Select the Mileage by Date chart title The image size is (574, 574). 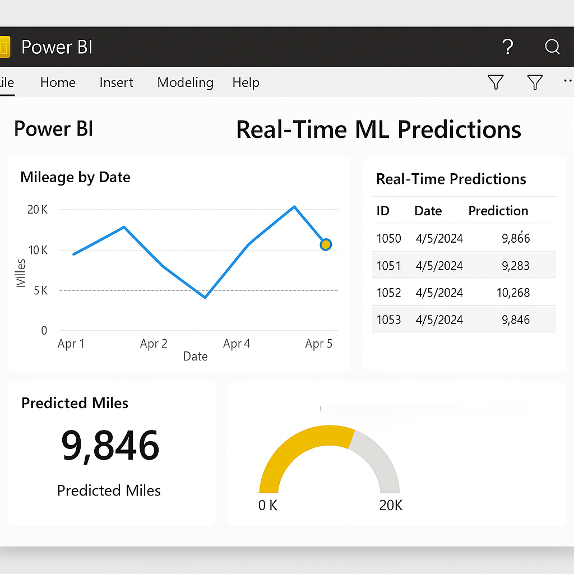click(x=75, y=177)
